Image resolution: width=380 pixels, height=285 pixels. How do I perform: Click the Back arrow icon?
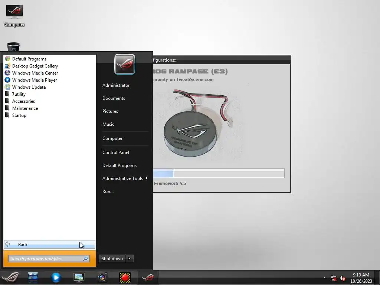[7, 244]
